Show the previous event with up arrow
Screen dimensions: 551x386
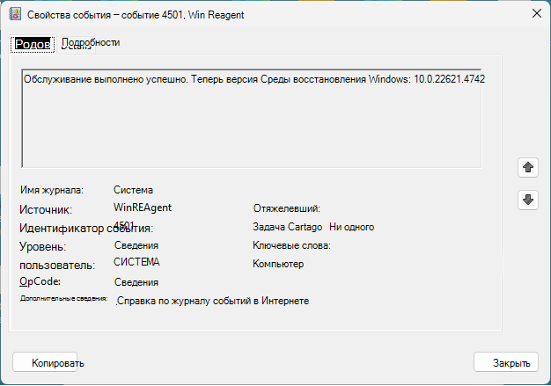[528, 167]
